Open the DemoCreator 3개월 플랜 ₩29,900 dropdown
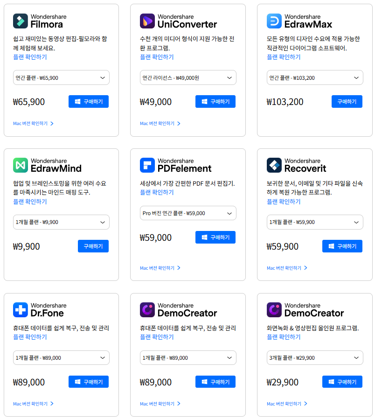Image resolution: width=375 pixels, height=419 pixels. pyautogui.click(x=315, y=357)
